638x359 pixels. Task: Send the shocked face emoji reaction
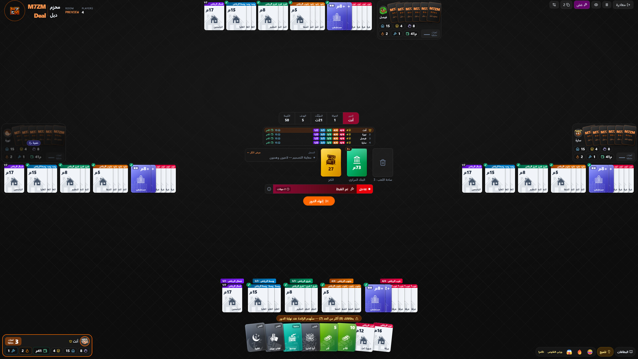(x=569, y=352)
